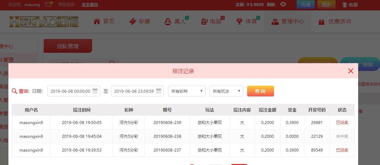Select the 团队管理 tab
The height and width of the screenshot is (165, 380).
click(68, 46)
